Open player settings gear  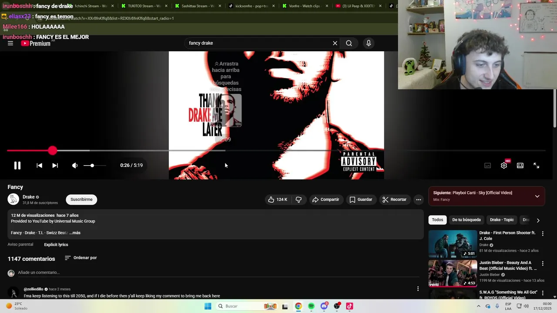coord(504,165)
